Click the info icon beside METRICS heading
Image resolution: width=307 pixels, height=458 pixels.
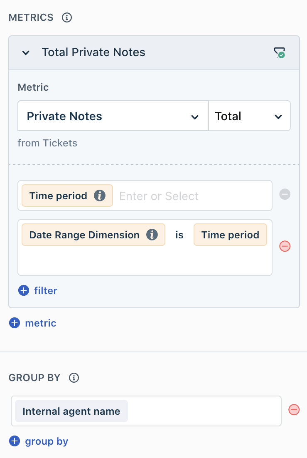pos(67,17)
